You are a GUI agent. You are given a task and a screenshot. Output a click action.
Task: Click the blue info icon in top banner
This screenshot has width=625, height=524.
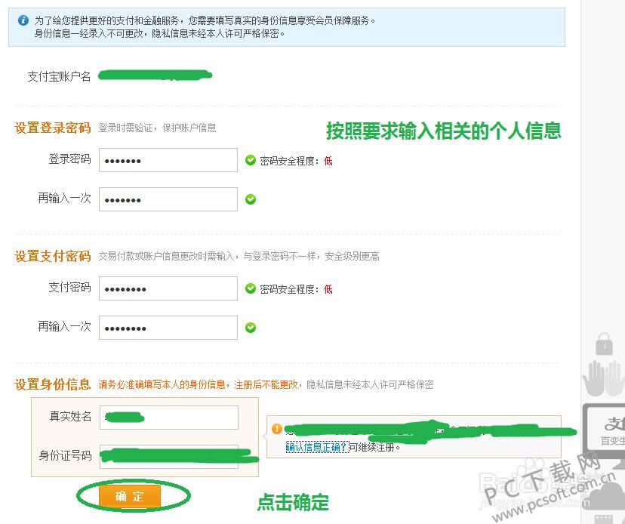(x=23, y=20)
